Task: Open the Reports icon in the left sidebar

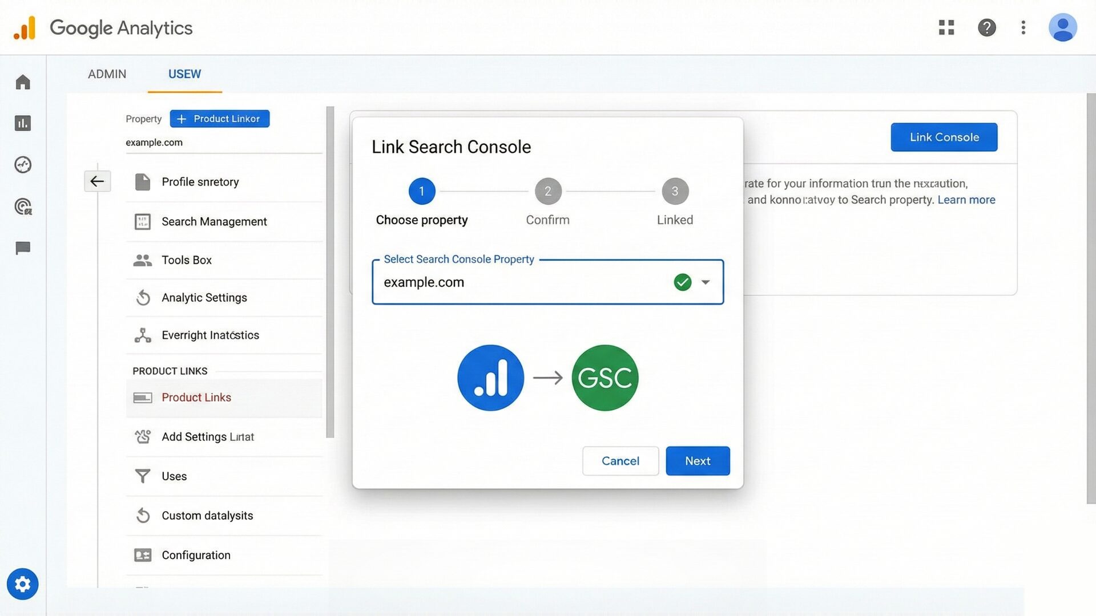Action: pyautogui.click(x=22, y=123)
